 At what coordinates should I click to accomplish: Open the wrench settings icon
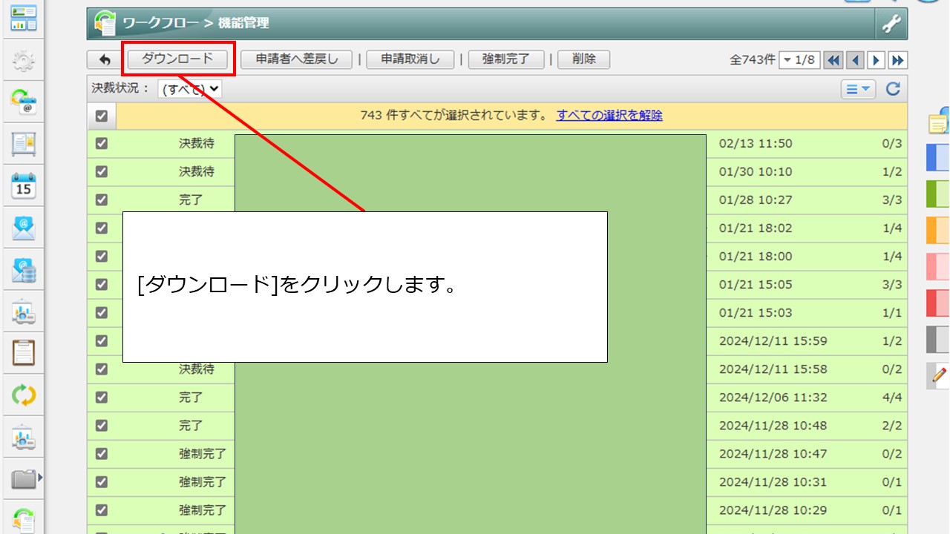891,24
